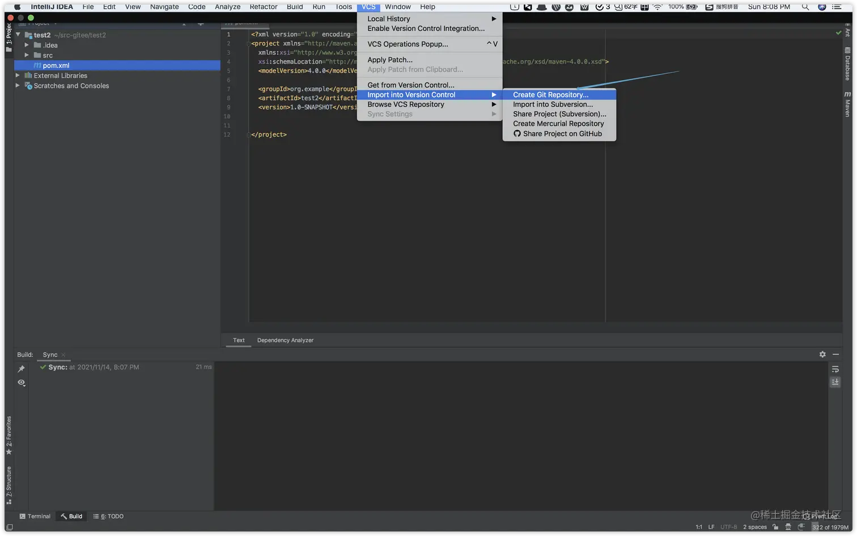Change indent from 2 spaces

pos(755,527)
